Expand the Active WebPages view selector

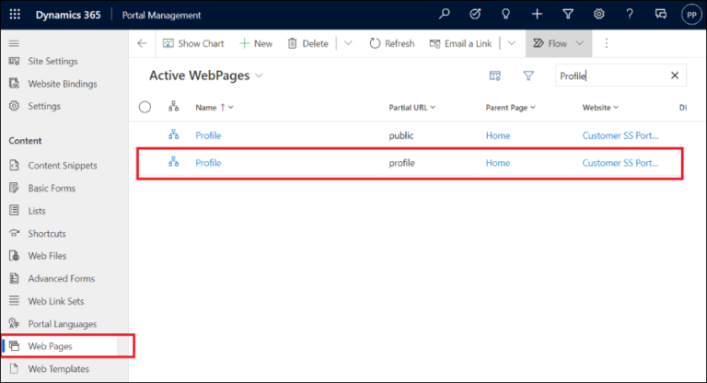[x=260, y=75]
